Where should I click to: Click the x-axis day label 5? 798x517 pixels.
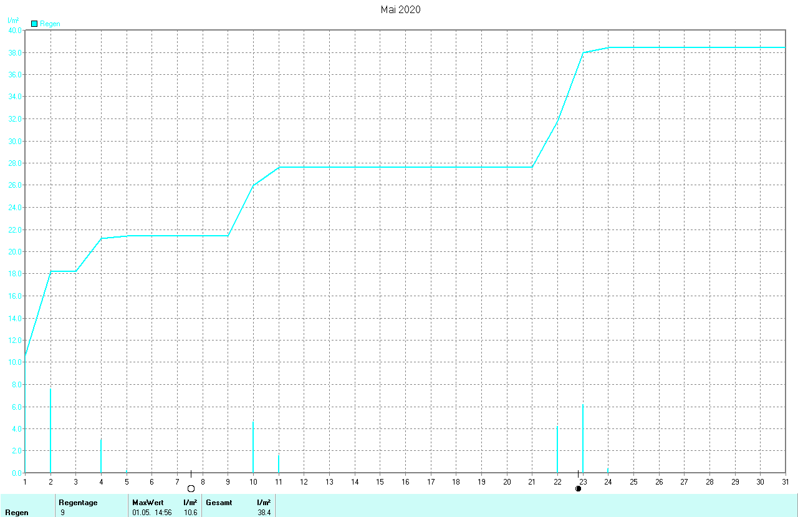127,482
